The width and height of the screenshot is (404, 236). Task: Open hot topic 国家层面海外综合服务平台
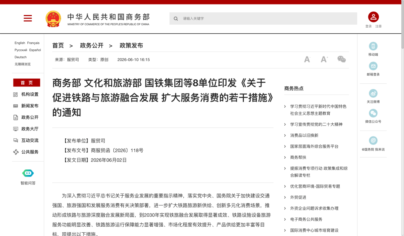click(x=314, y=146)
